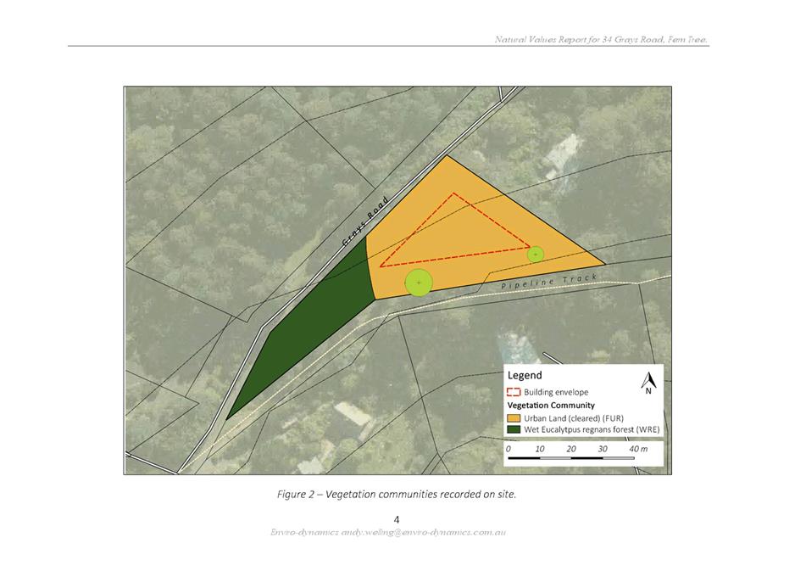Click the small green circle tree marker
Image resolution: width=806 pixels, height=571 pixels.
tap(536, 255)
